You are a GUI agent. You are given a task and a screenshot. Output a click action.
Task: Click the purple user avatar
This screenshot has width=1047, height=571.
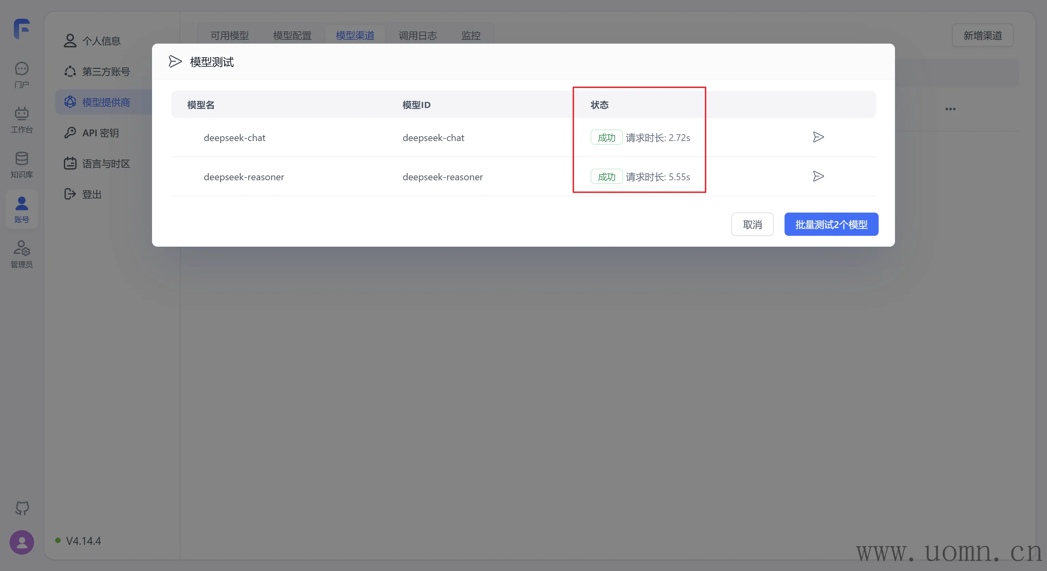coord(22,542)
